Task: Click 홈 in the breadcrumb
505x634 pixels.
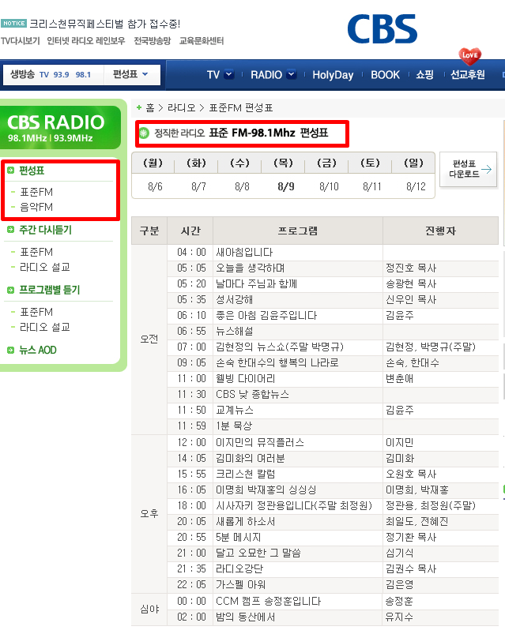Action: 150,108
